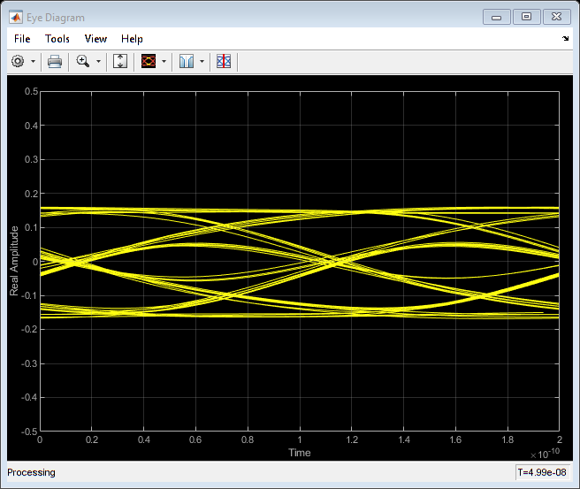Minimize the Eye Diagram window

[496, 17]
